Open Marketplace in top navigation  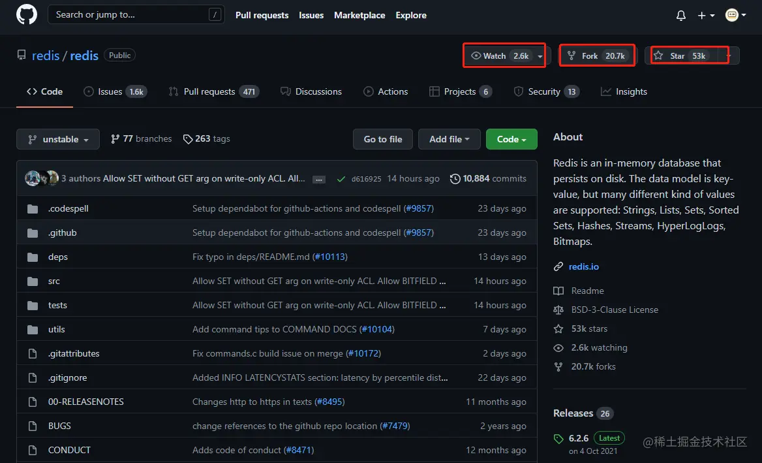tap(359, 15)
